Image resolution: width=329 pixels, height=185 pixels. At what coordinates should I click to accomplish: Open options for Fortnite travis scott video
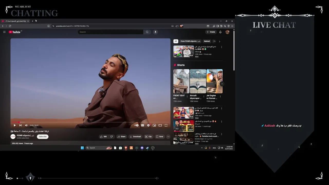click(222, 134)
